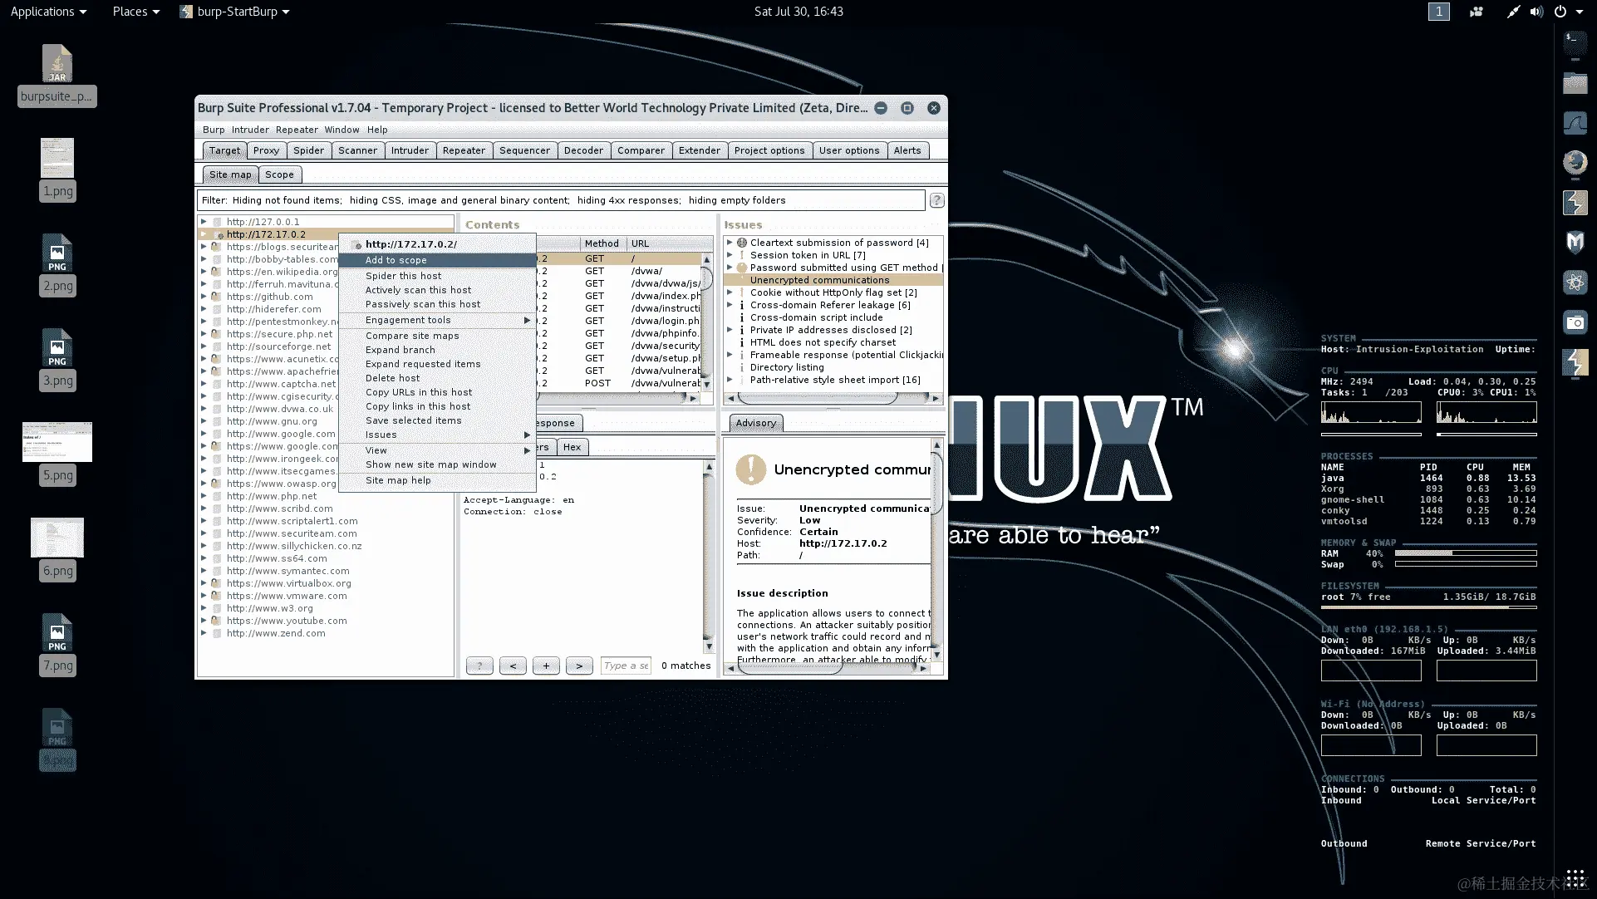Choose Add to scope
The image size is (1597, 899).
click(x=437, y=260)
